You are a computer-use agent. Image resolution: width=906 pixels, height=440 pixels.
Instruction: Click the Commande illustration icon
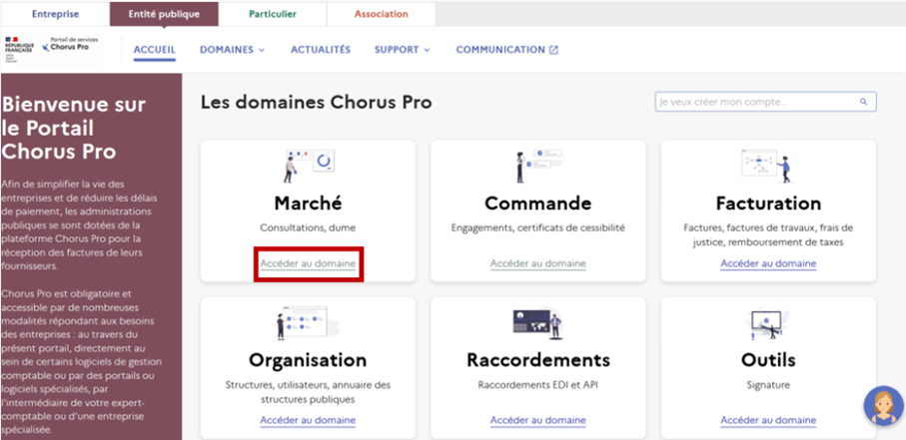click(537, 166)
